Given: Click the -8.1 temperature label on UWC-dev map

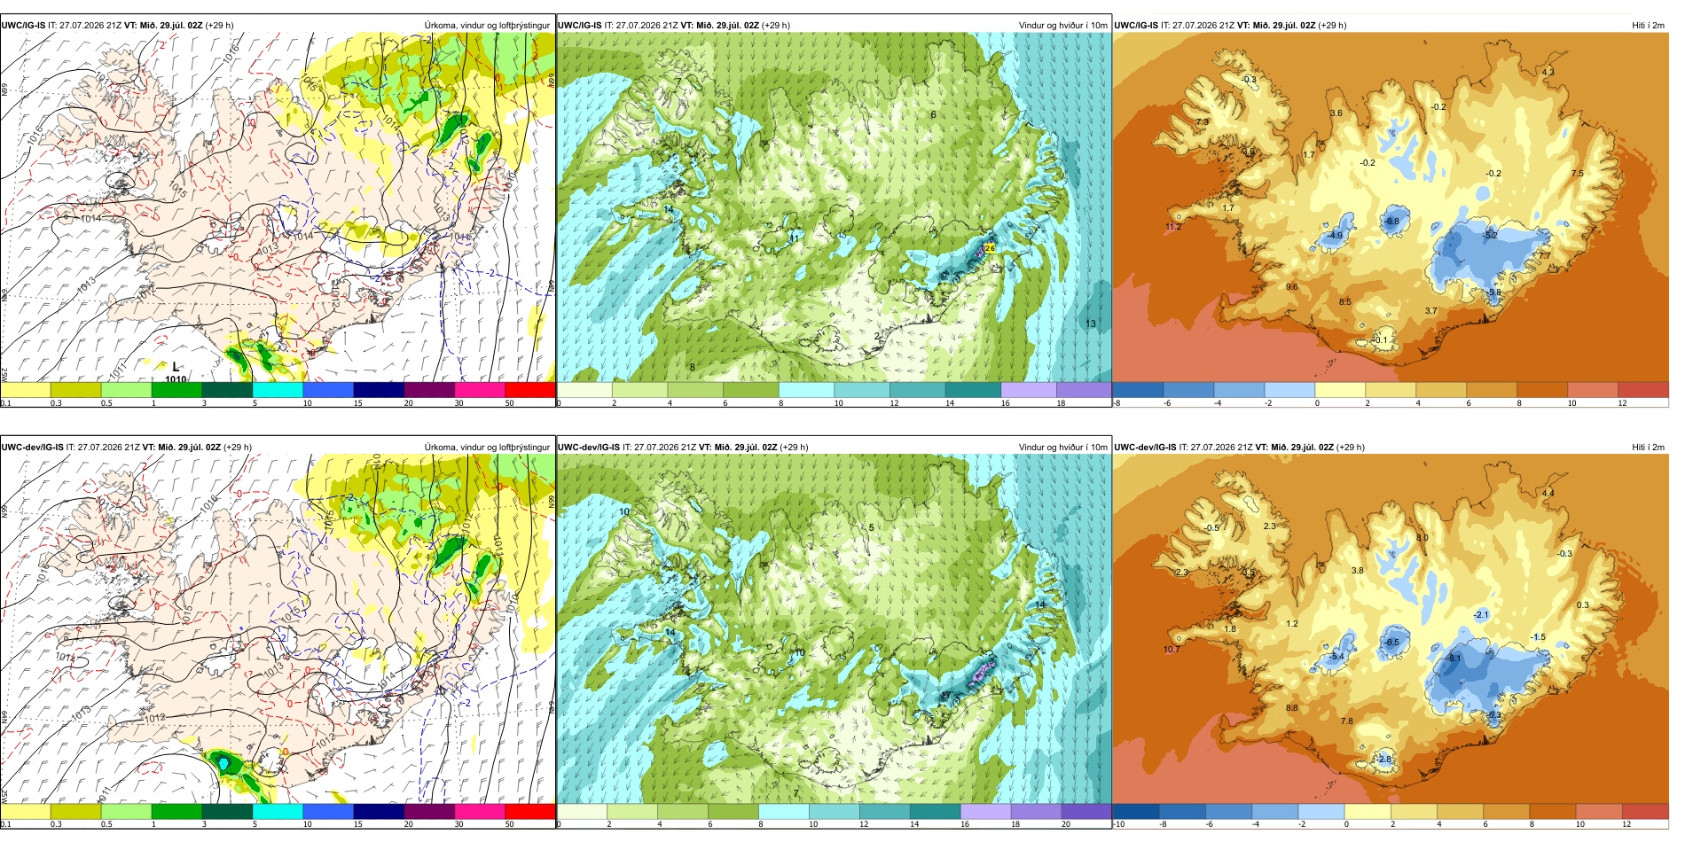Looking at the screenshot, I should [1453, 659].
